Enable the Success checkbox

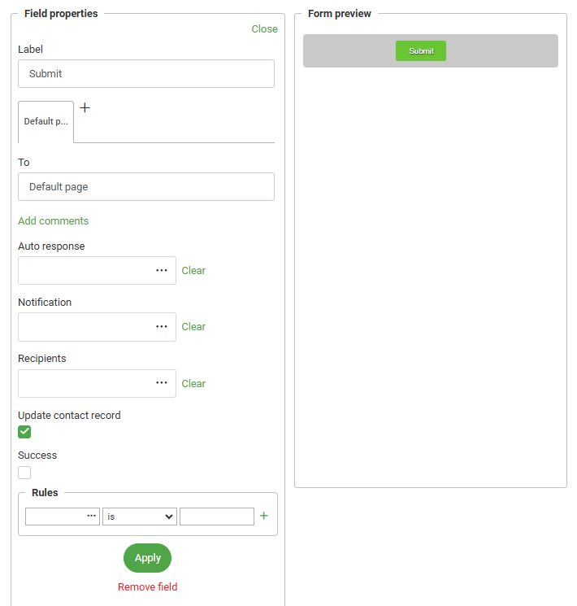point(24,473)
